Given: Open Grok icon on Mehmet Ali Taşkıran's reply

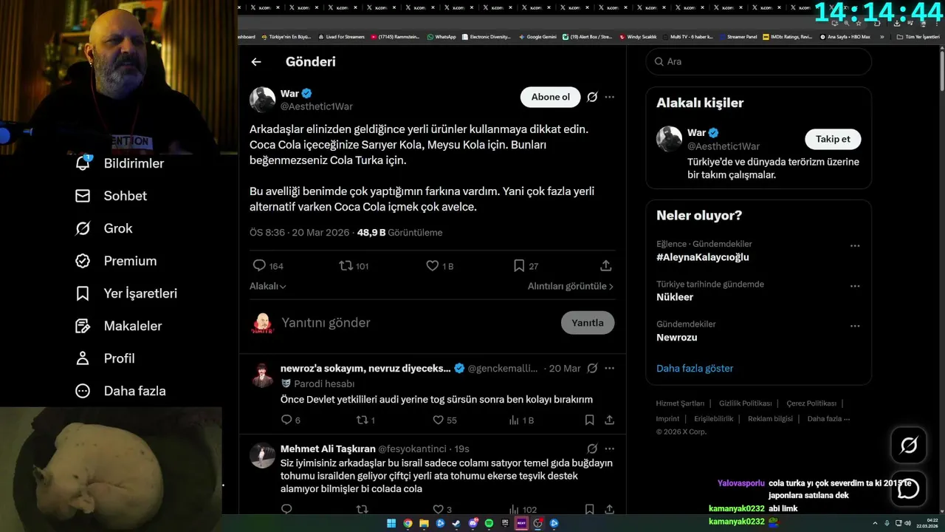Looking at the screenshot, I should [x=592, y=449].
